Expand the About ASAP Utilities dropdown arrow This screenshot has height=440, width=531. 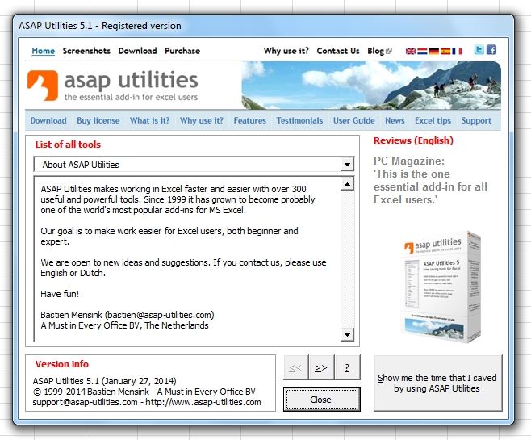click(347, 165)
